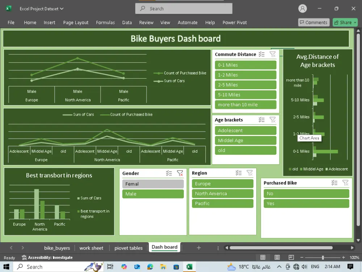Go to previous sheet tab arrow
362x272 pixels.
pyautogui.click(x=11, y=248)
